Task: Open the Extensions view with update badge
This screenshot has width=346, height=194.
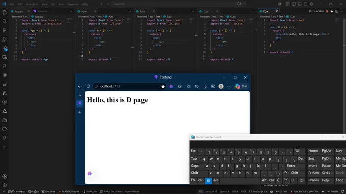Action: click(x=5, y=48)
